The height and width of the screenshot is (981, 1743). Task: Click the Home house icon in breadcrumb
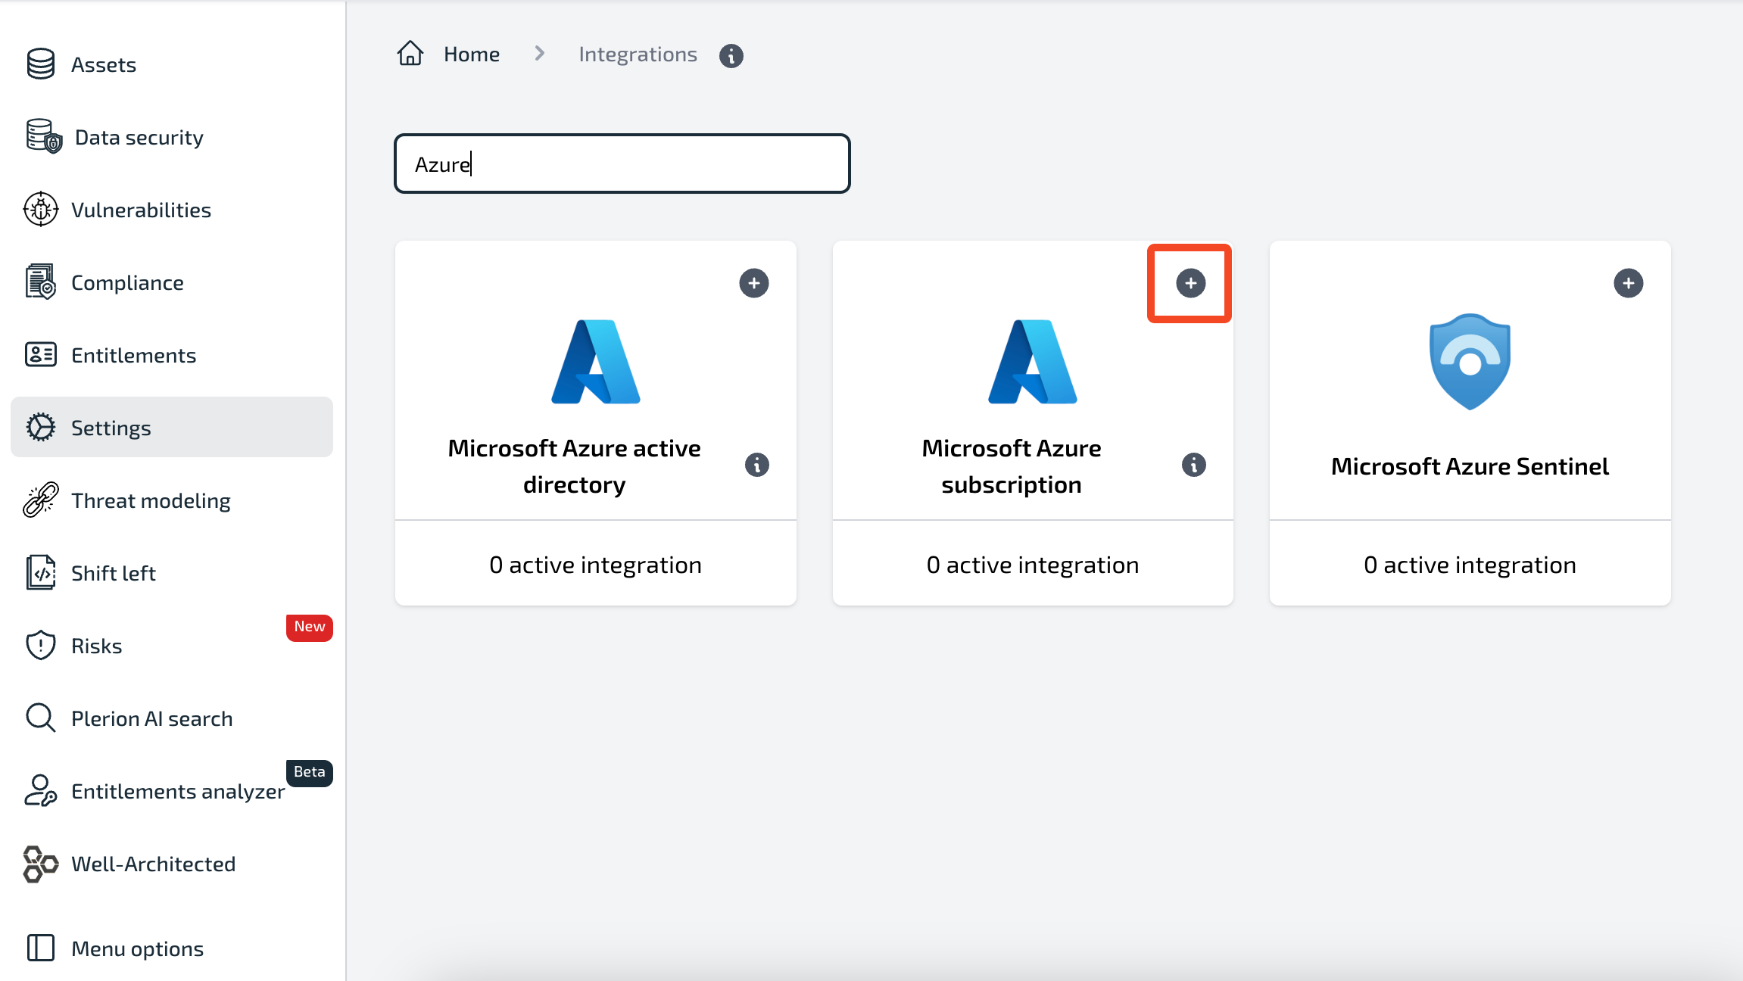[410, 54]
